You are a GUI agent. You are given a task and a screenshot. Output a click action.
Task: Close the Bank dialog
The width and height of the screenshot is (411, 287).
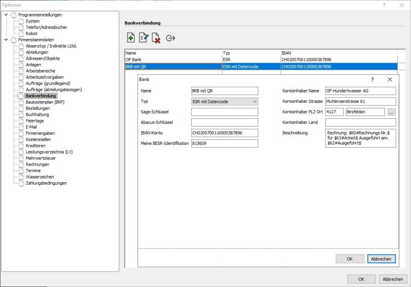(390, 79)
